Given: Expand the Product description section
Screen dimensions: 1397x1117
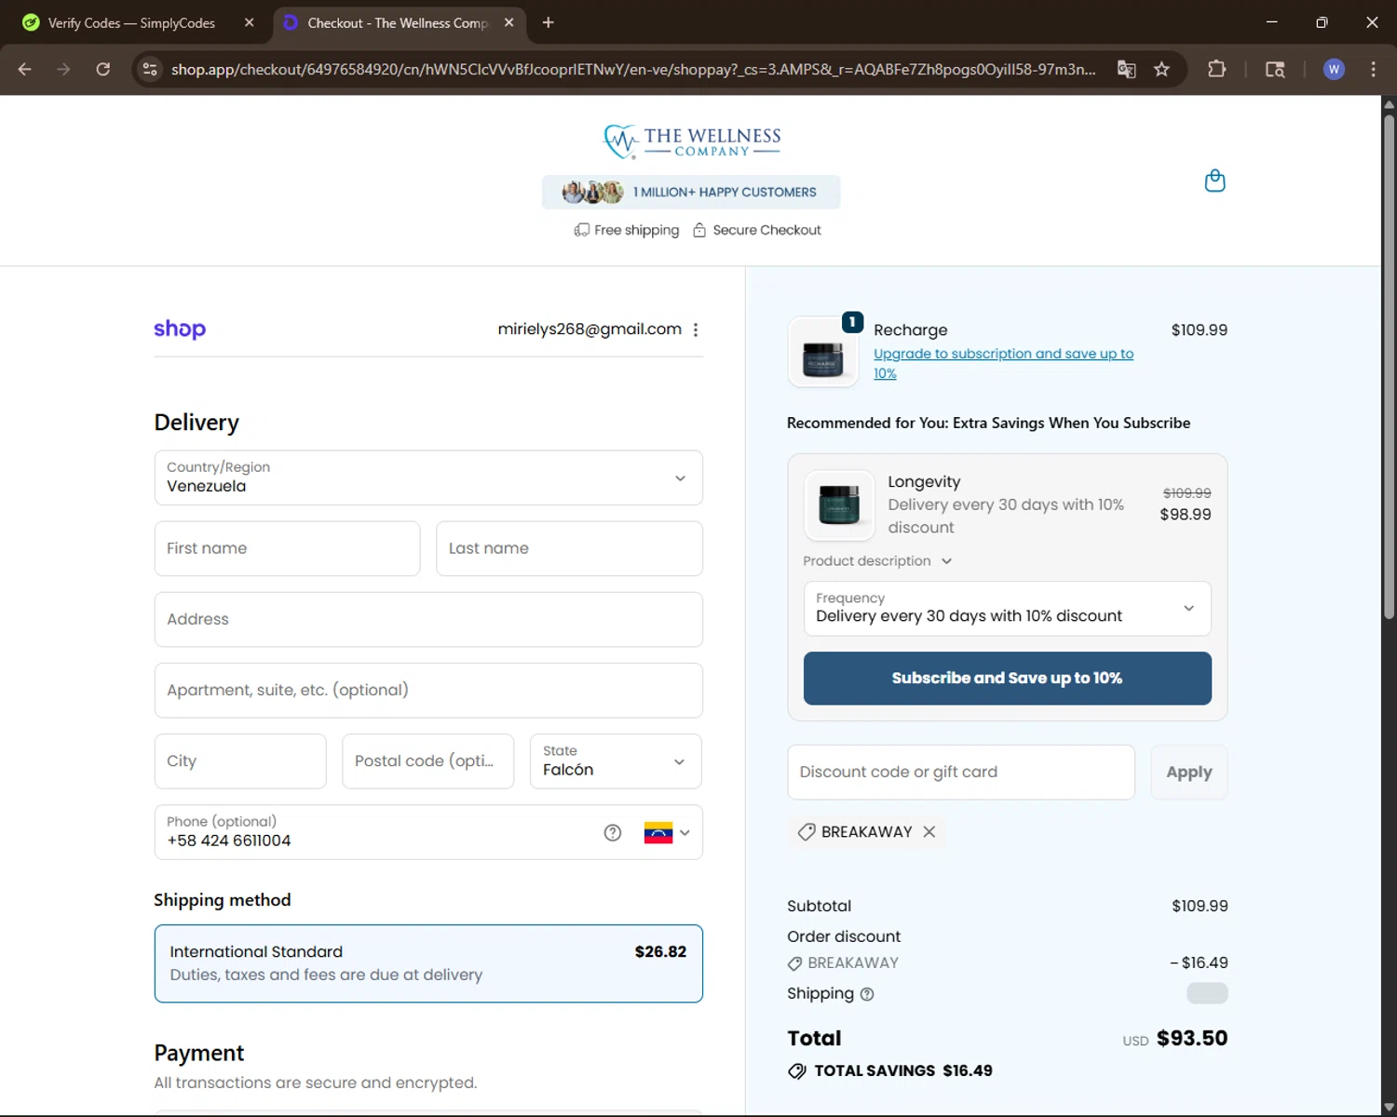Looking at the screenshot, I should 877,561.
